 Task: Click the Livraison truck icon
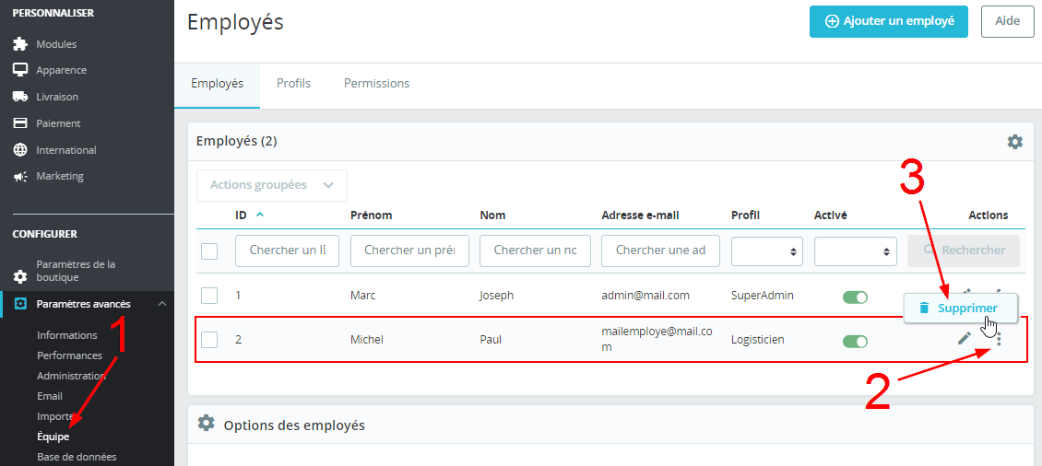coord(19,97)
